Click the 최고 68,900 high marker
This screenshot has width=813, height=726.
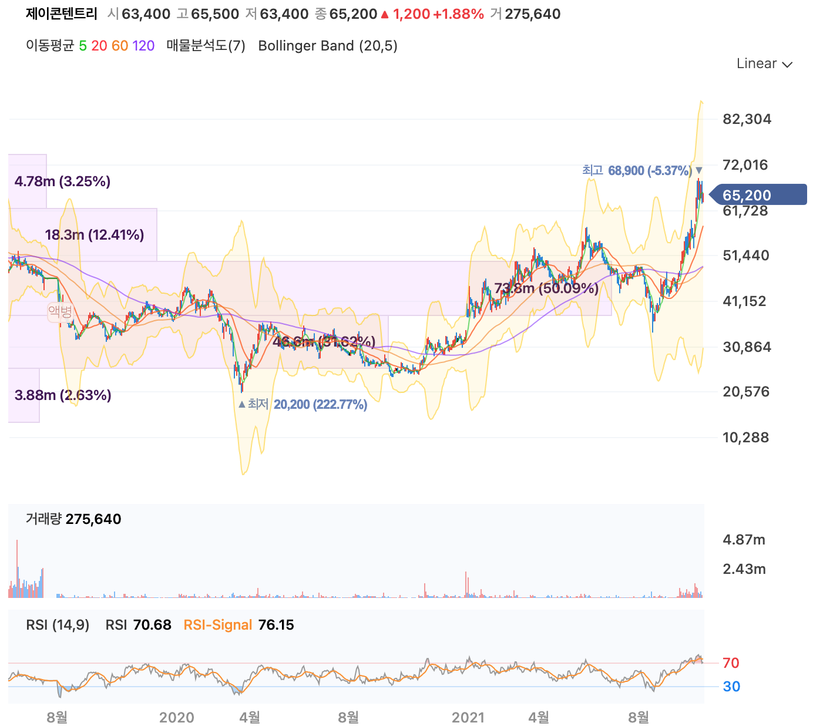click(x=641, y=170)
